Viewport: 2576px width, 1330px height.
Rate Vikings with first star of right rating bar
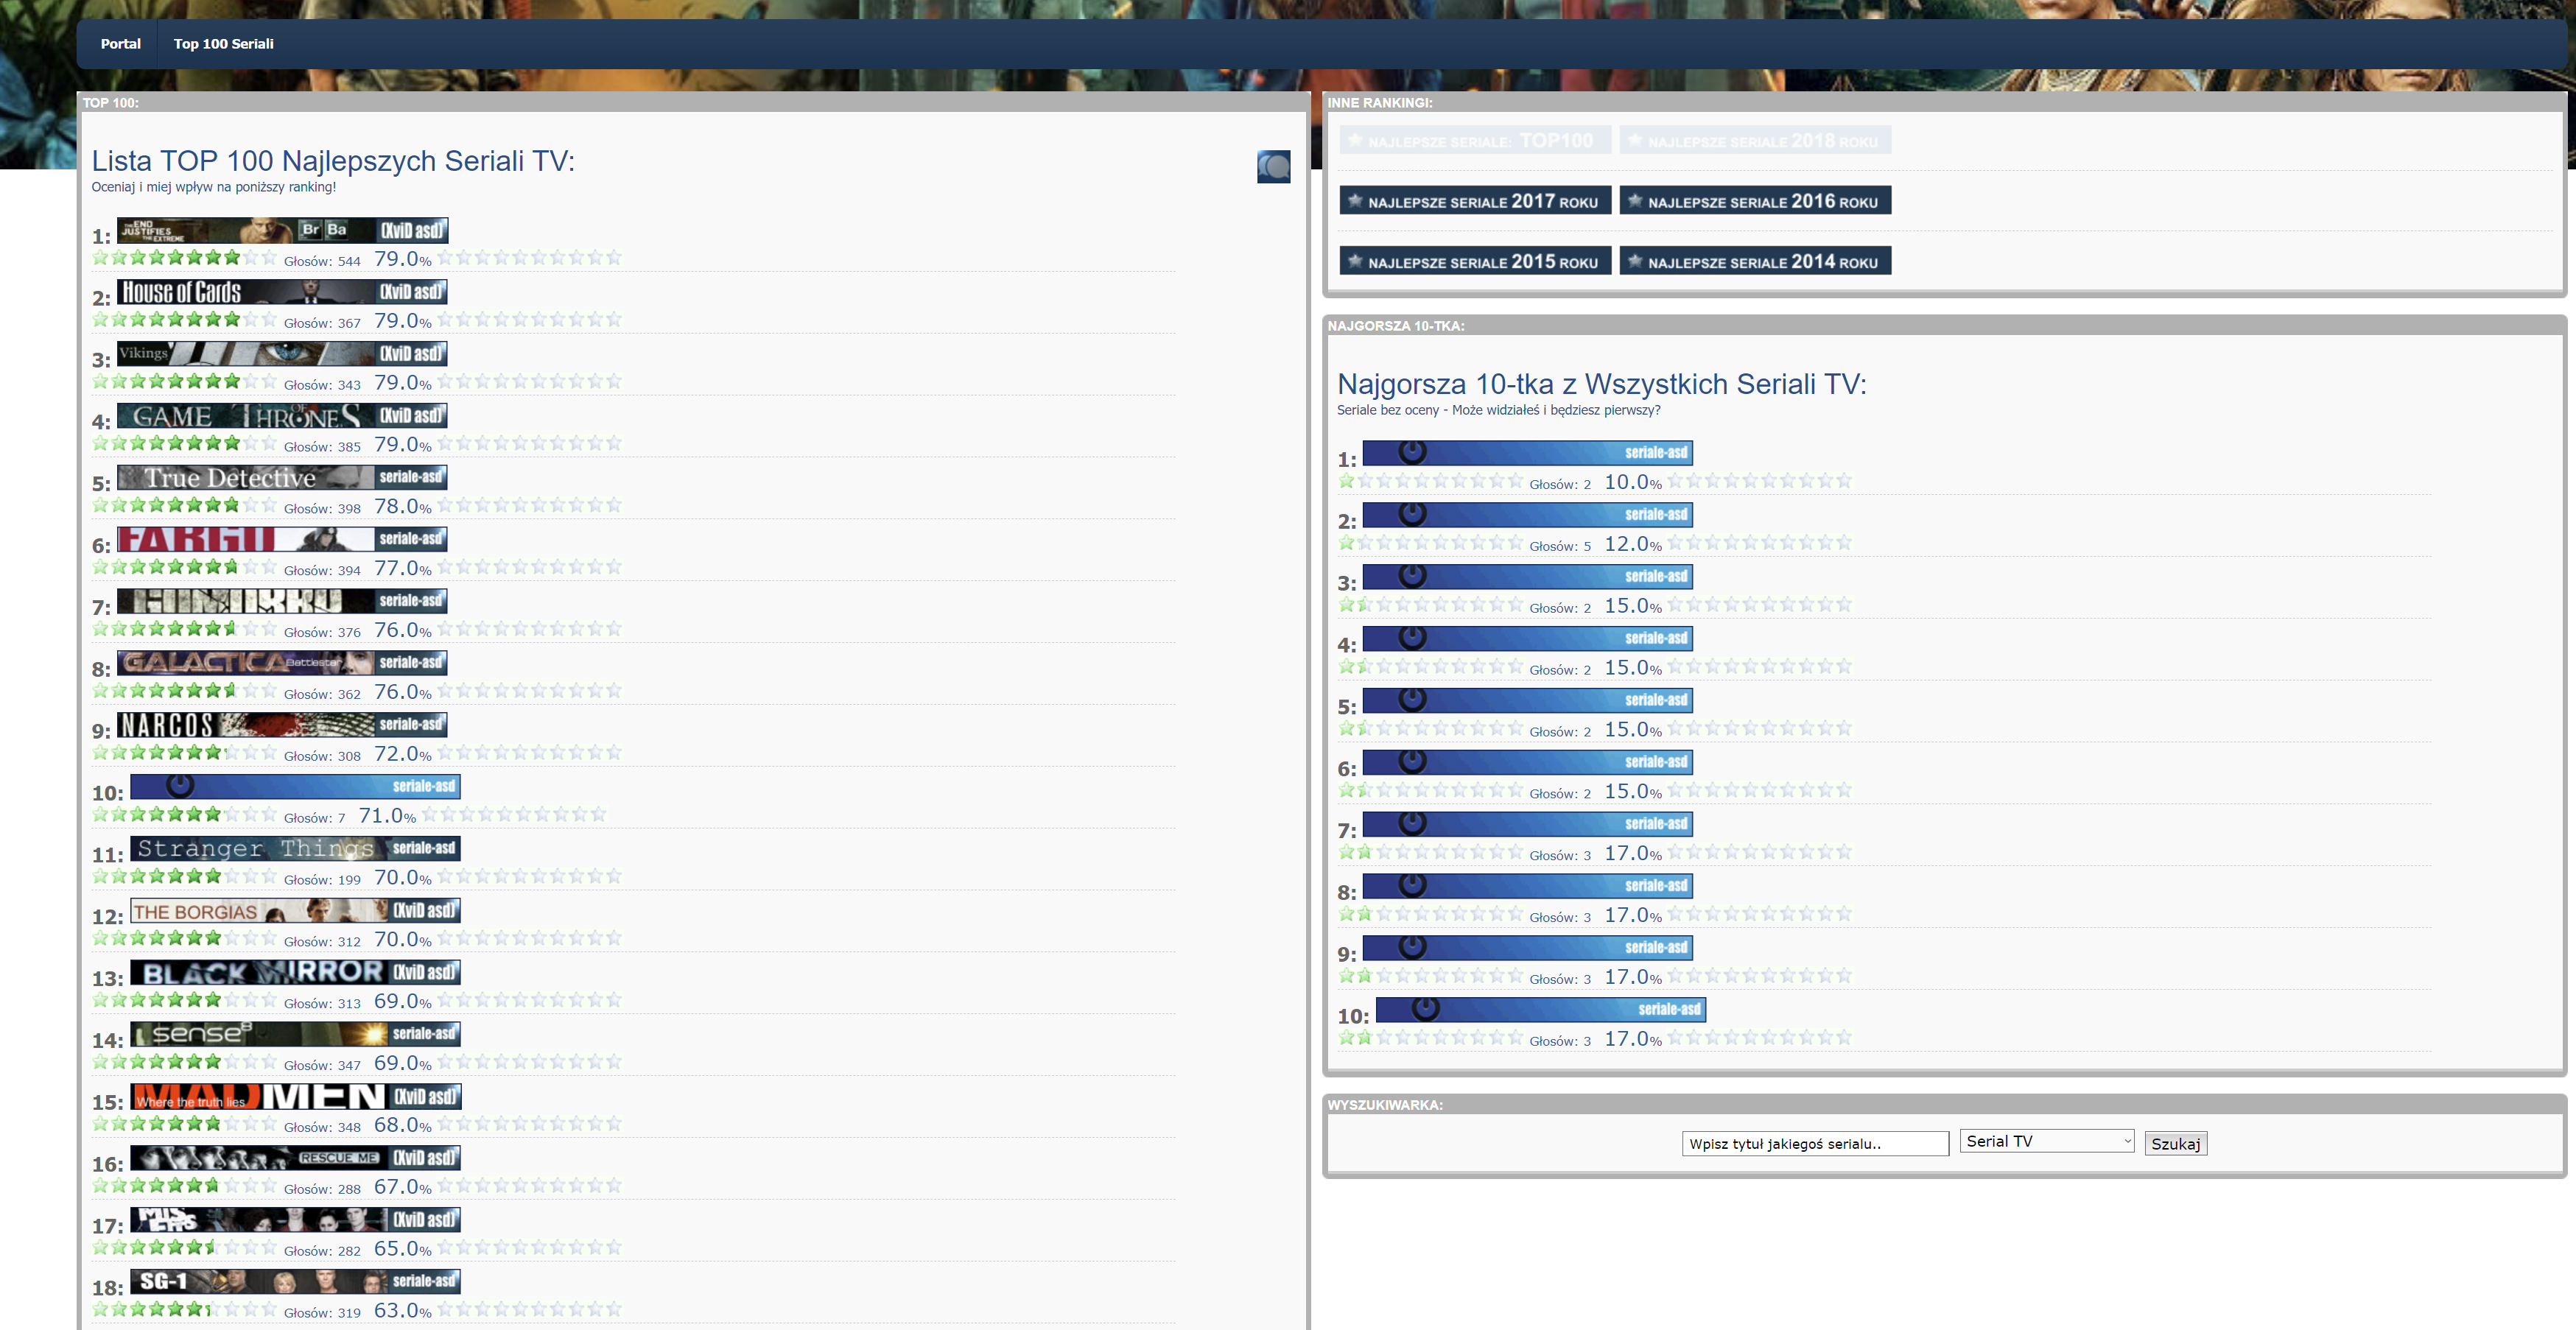coord(445,382)
